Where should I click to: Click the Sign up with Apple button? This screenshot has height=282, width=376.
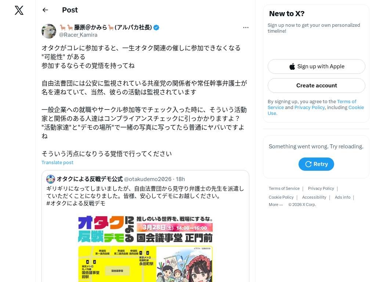click(x=316, y=66)
